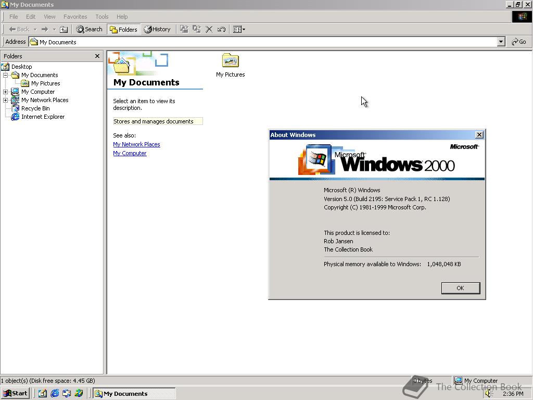Click the Go button
The image size is (533, 400).
coord(519,42)
